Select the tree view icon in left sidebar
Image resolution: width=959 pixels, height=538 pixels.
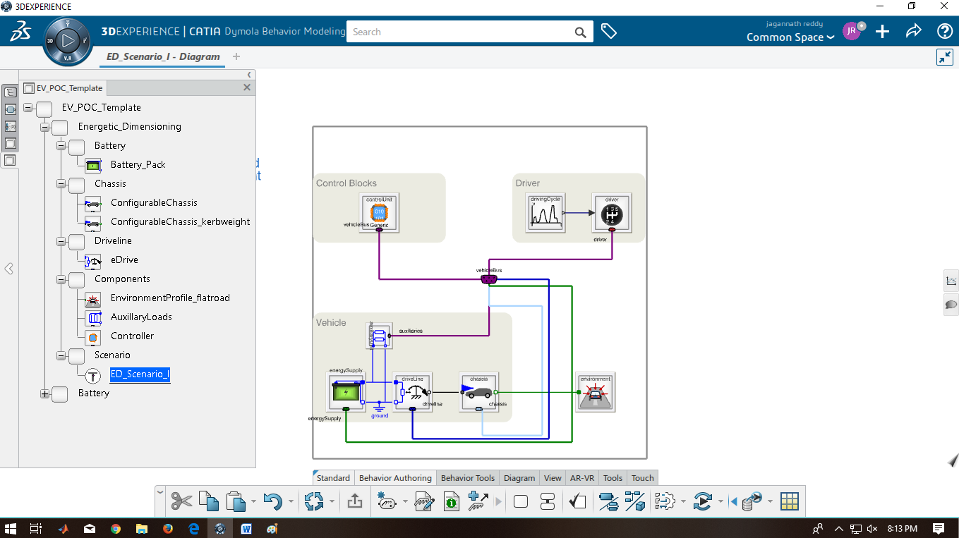(x=10, y=92)
